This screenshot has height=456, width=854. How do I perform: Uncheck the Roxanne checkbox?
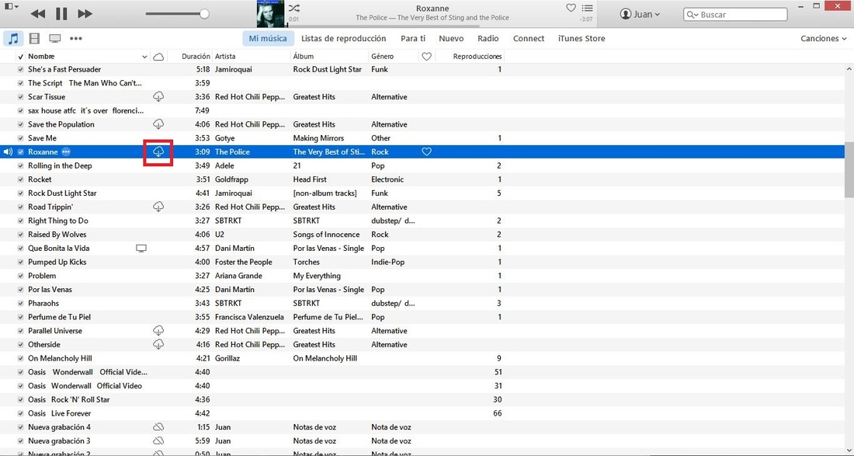(21, 152)
